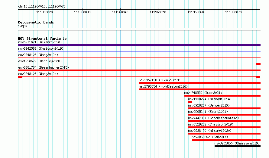
Task: Click the 13q34 band label
Action: [x=23, y=26]
